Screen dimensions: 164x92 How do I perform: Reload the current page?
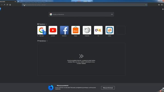7,5
